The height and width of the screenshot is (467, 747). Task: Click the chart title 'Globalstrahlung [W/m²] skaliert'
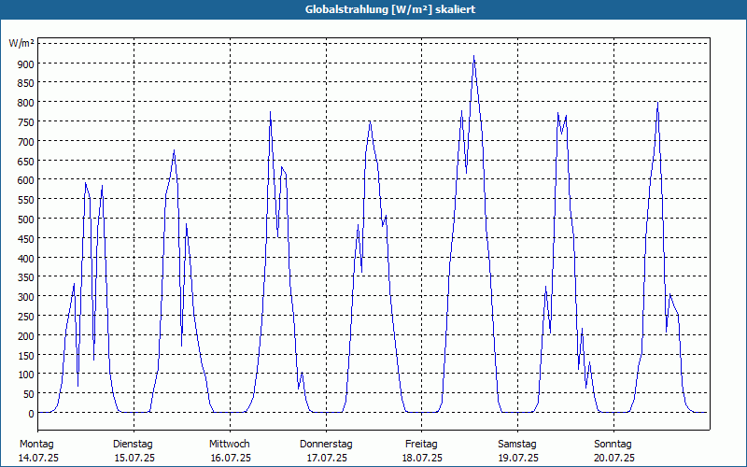click(390, 9)
